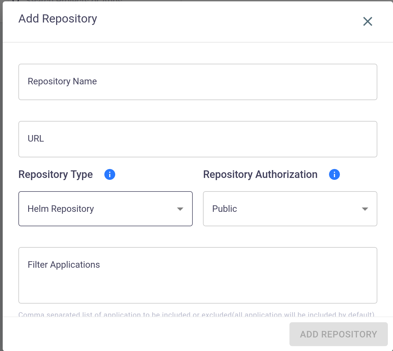Viewport: 393px width, 351px height.
Task: Click the Repository Type label
Action: [x=56, y=174]
